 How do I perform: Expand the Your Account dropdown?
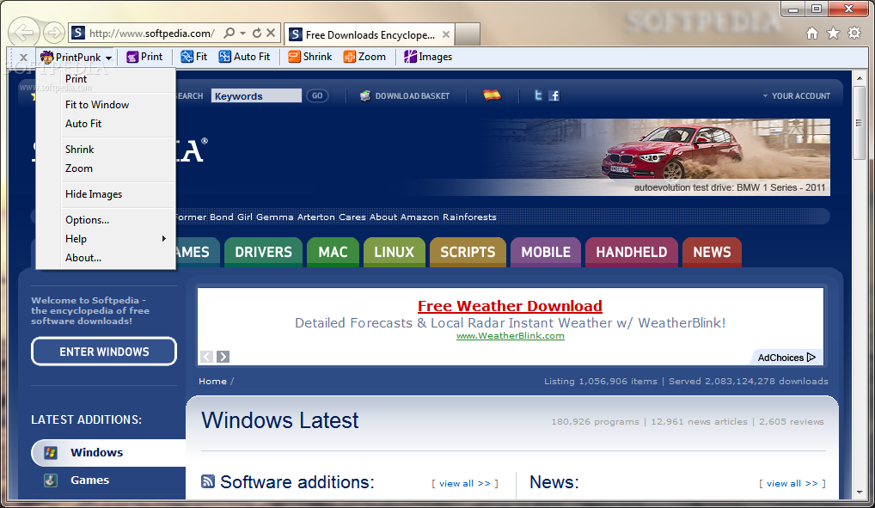[x=796, y=96]
